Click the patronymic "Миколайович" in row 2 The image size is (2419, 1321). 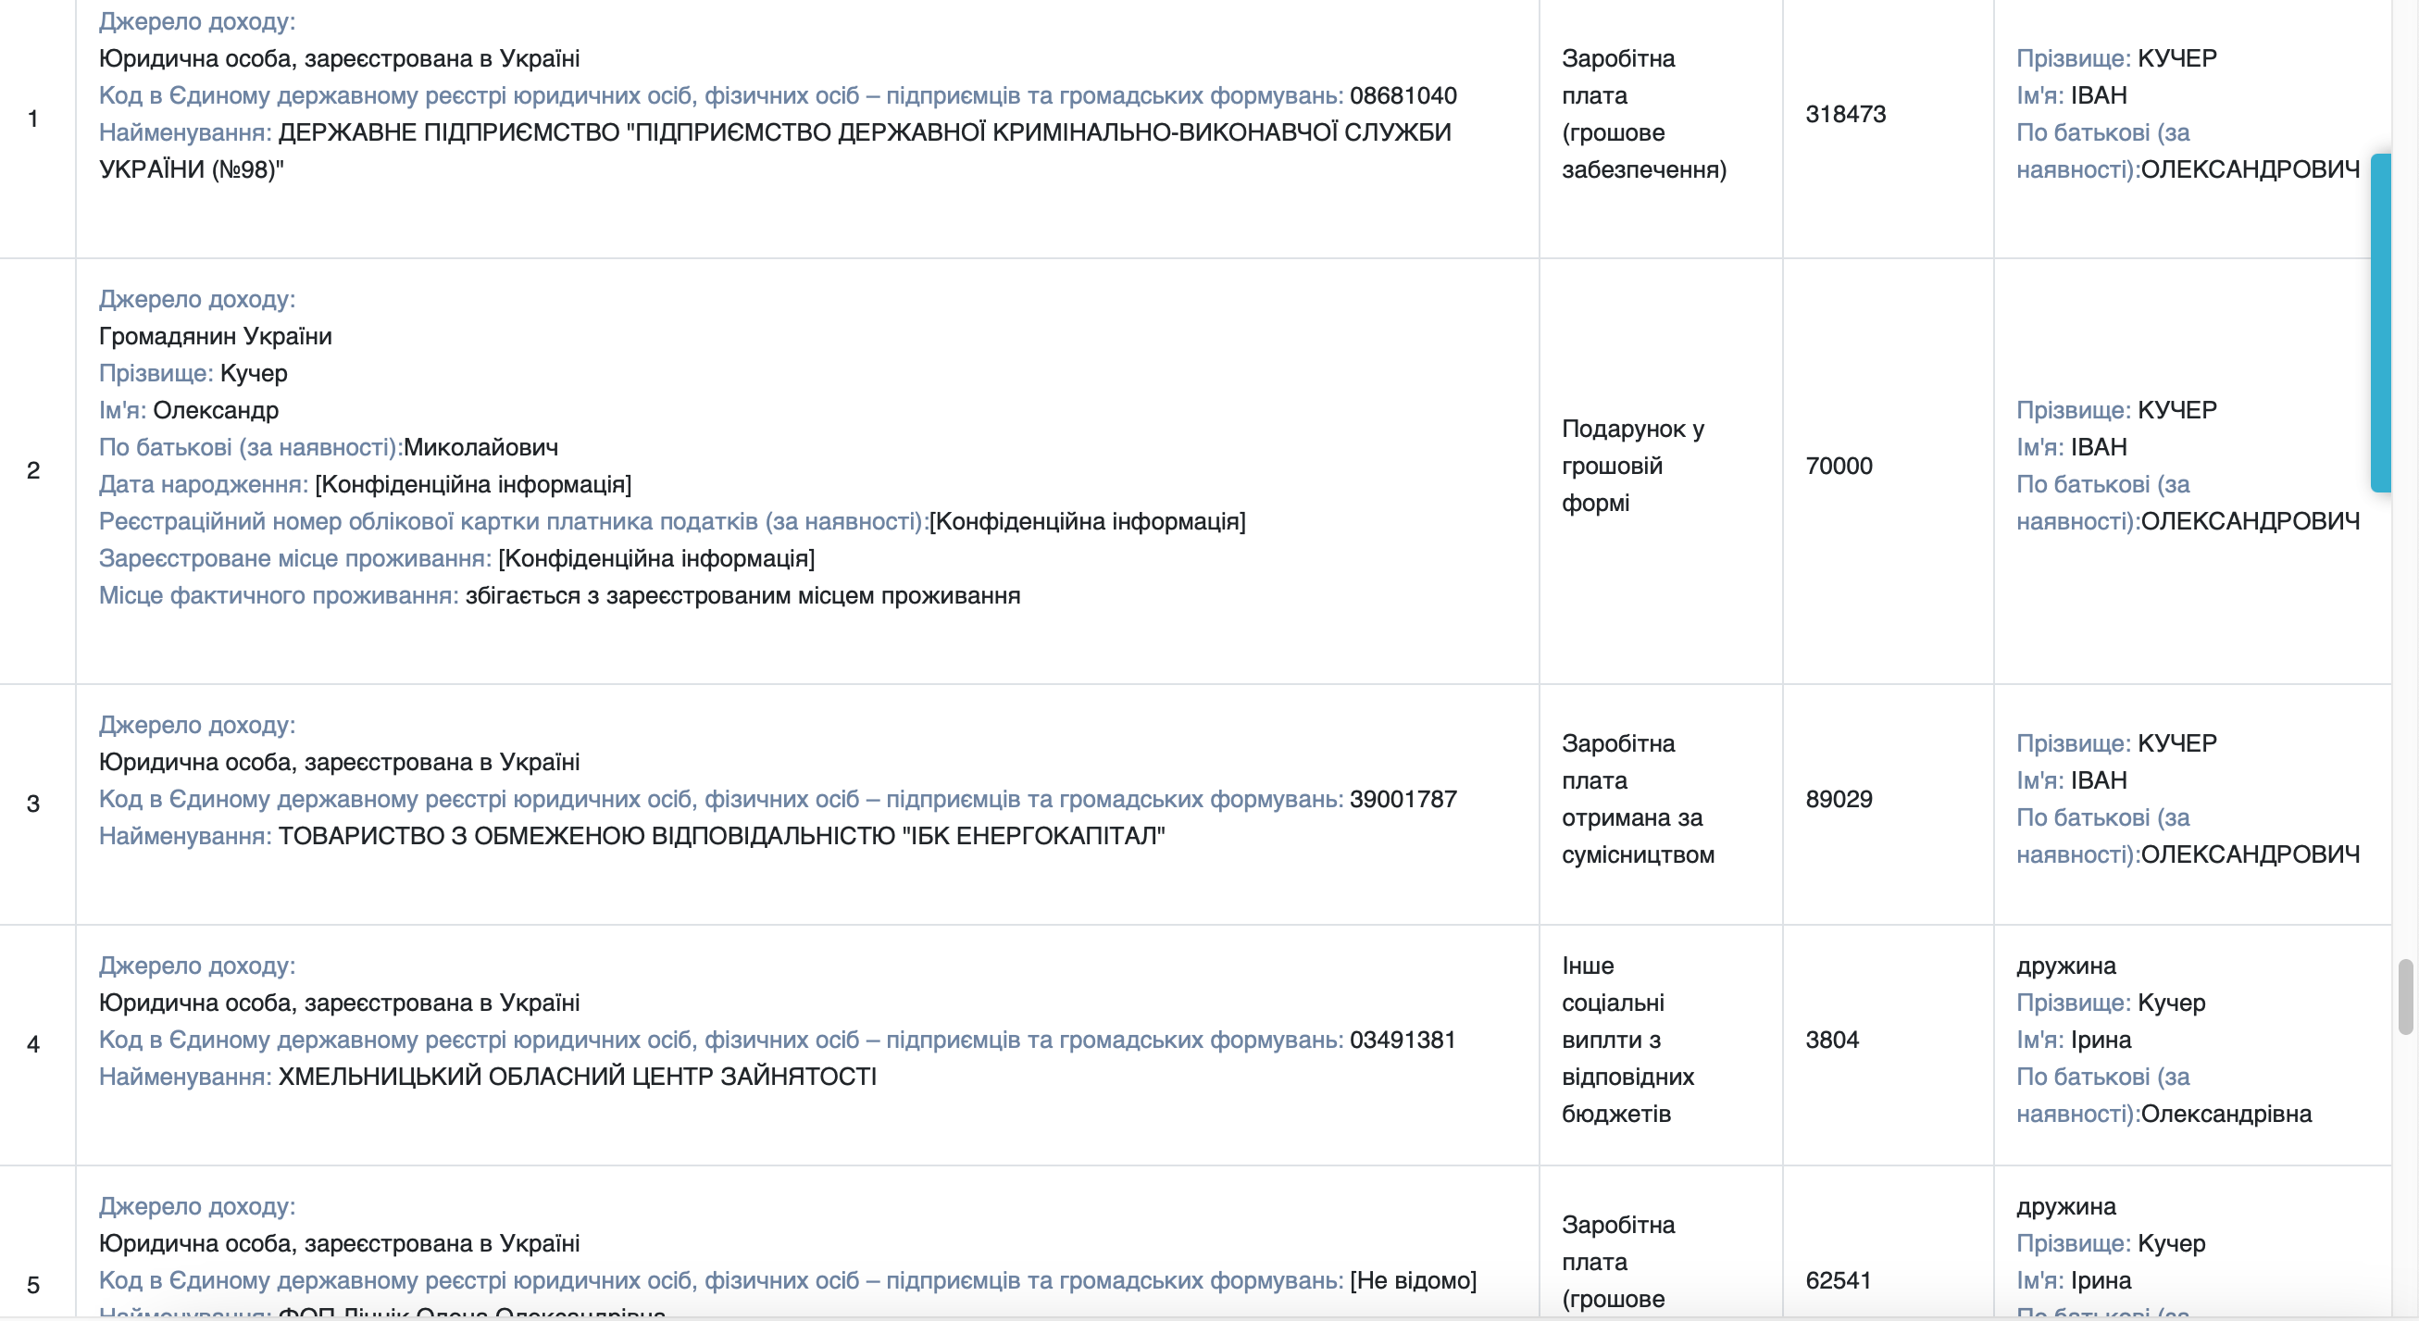(x=480, y=447)
